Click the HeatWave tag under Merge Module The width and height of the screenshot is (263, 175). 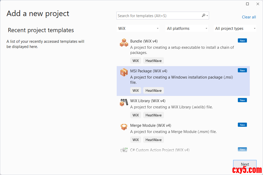pyautogui.click(x=153, y=140)
